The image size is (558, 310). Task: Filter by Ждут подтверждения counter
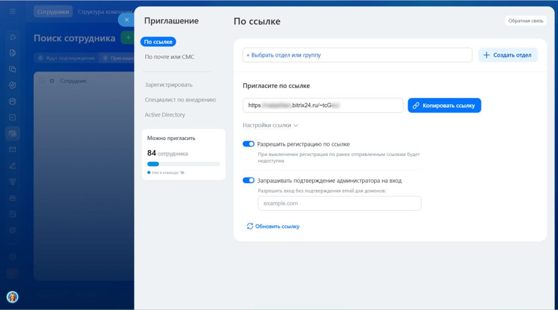(66, 58)
